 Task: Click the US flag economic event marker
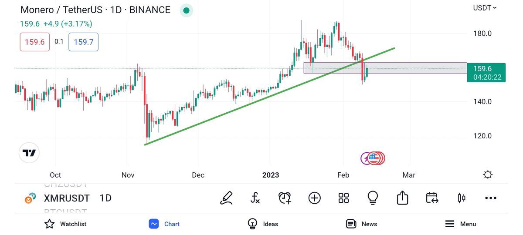(374, 158)
